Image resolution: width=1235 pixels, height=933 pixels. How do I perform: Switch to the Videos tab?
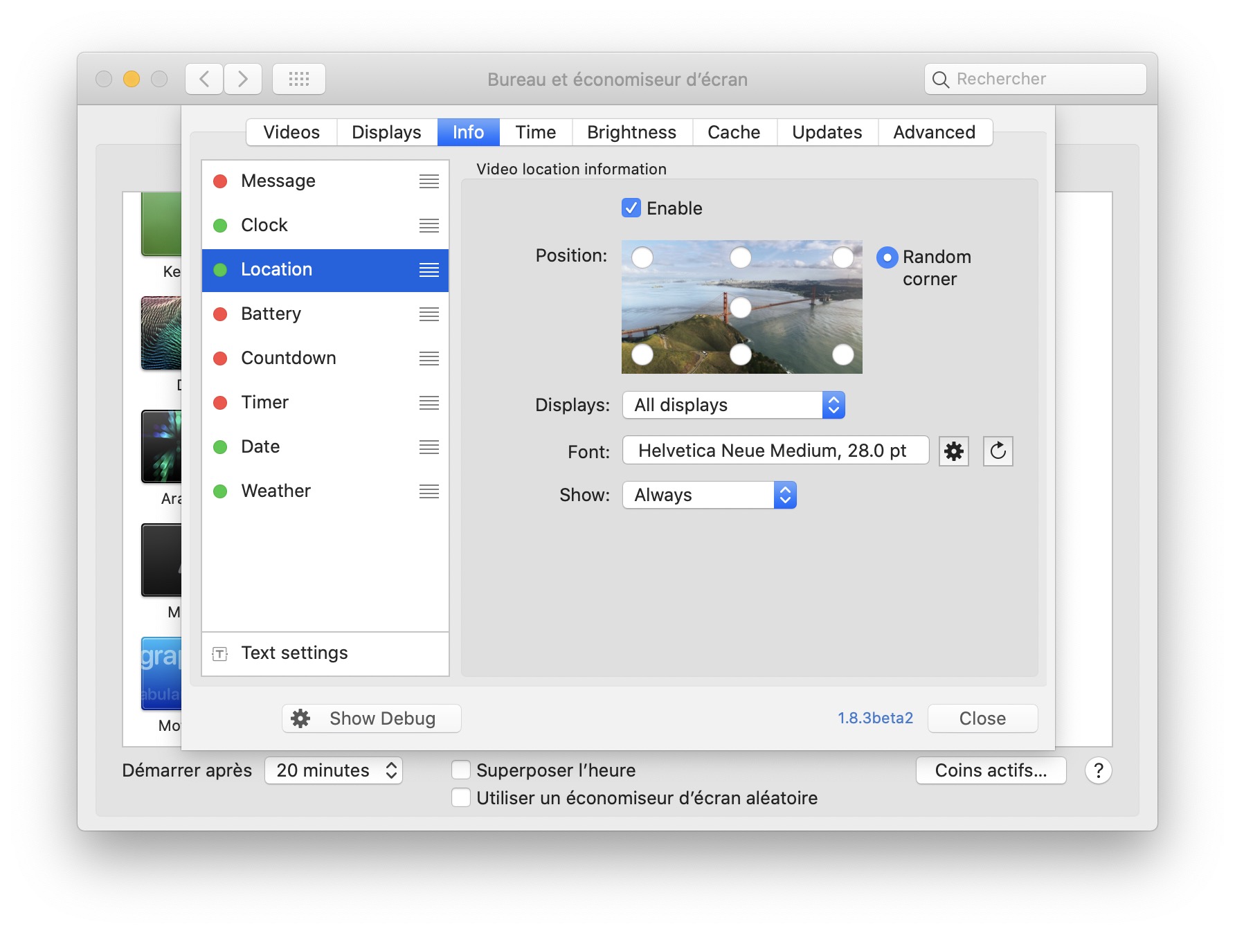[291, 132]
